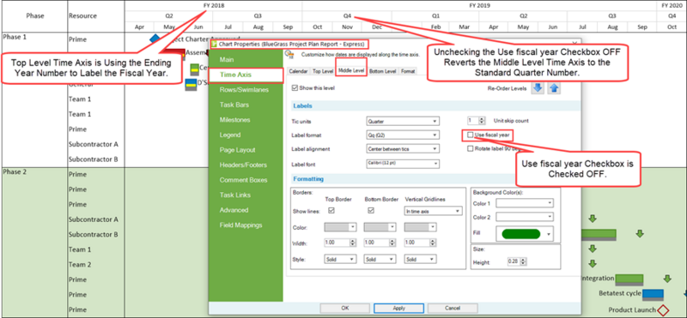The image size is (687, 318).
Task: Adjust the Bottom Border Width stepper
Action: pos(392,243)
